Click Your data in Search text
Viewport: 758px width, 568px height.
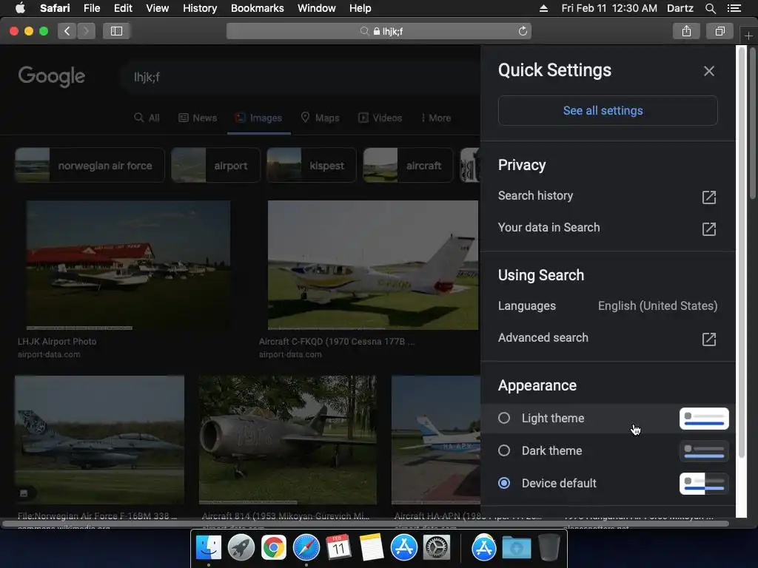point(549,228)
